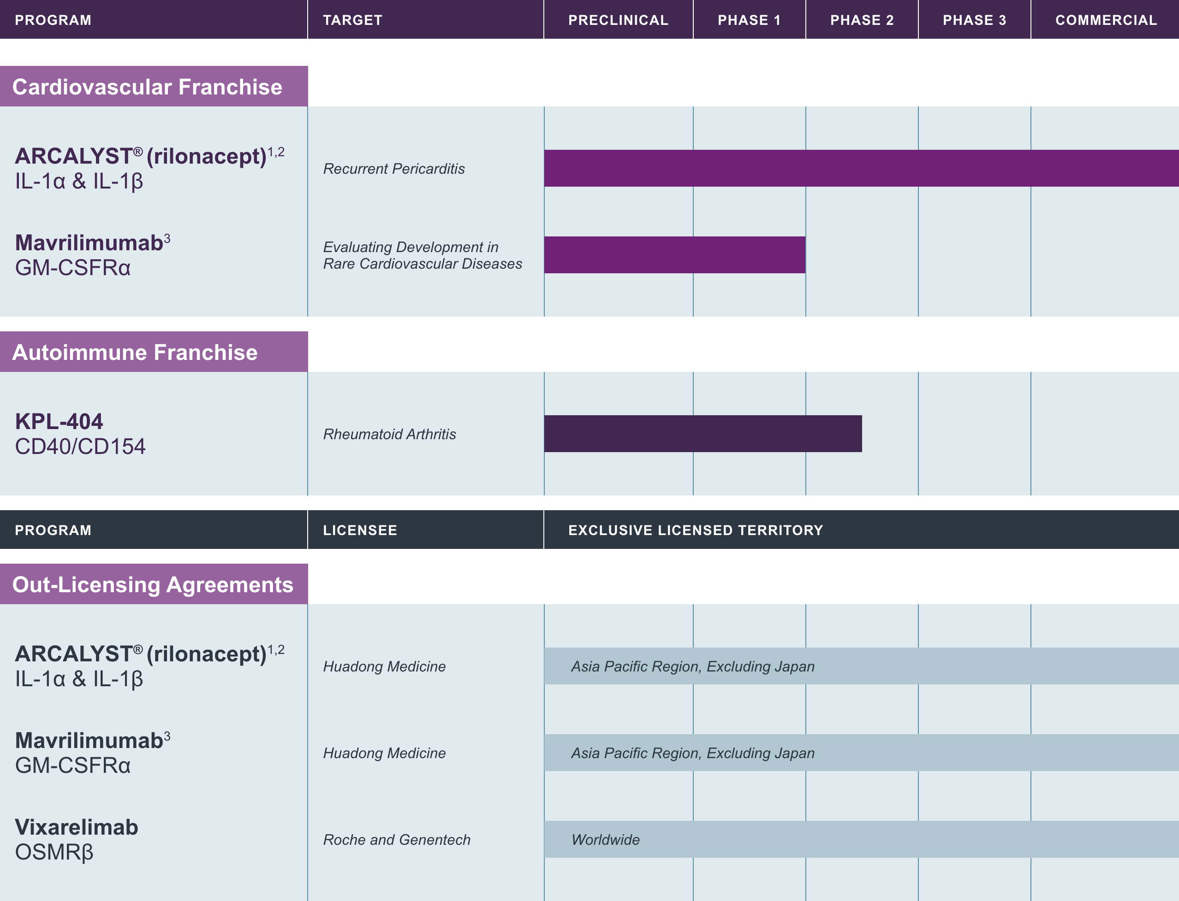Viewport: 1179px width, 901px height.
Task: Click Huadong Medicine licensee for Mavrilimumab
Action: coord(384,753)
